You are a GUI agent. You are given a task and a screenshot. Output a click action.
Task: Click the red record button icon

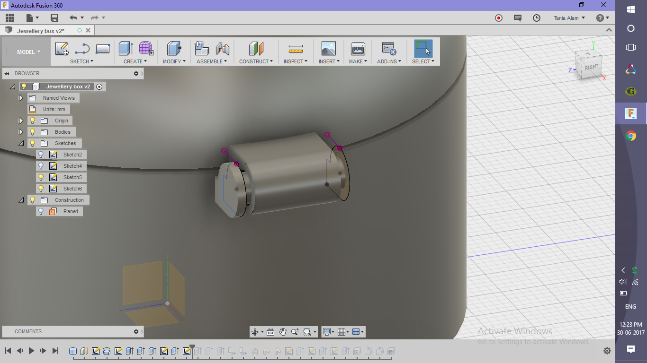[x=499, y=18]
